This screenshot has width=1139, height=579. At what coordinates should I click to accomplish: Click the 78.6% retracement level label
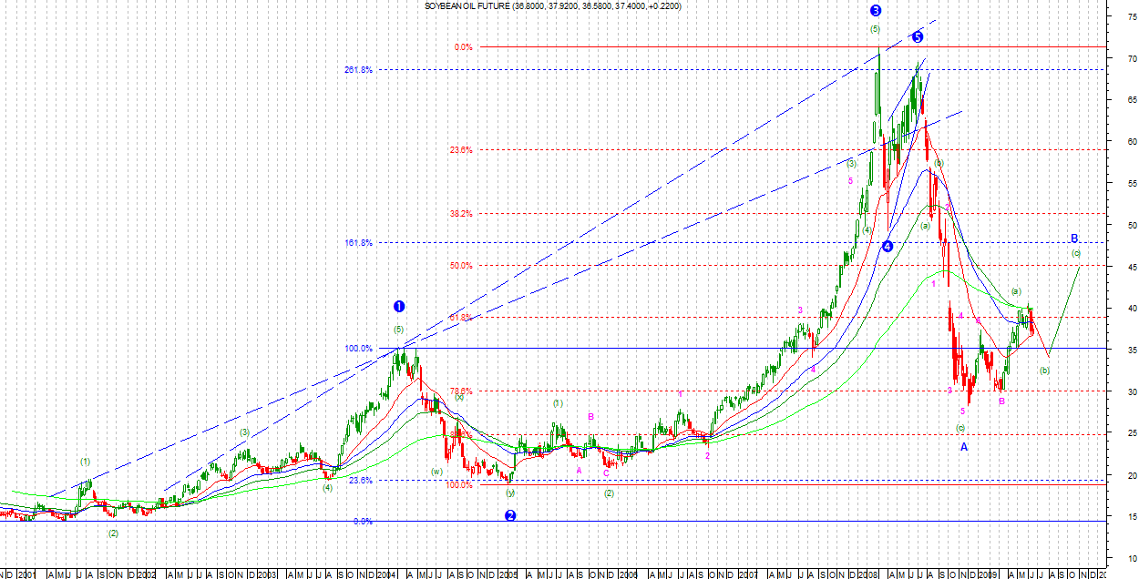click(x=460, y=391)
